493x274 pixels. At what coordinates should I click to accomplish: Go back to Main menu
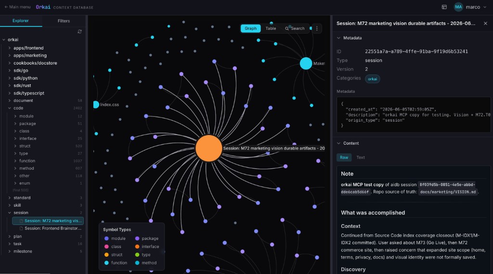tap(18, 7)
